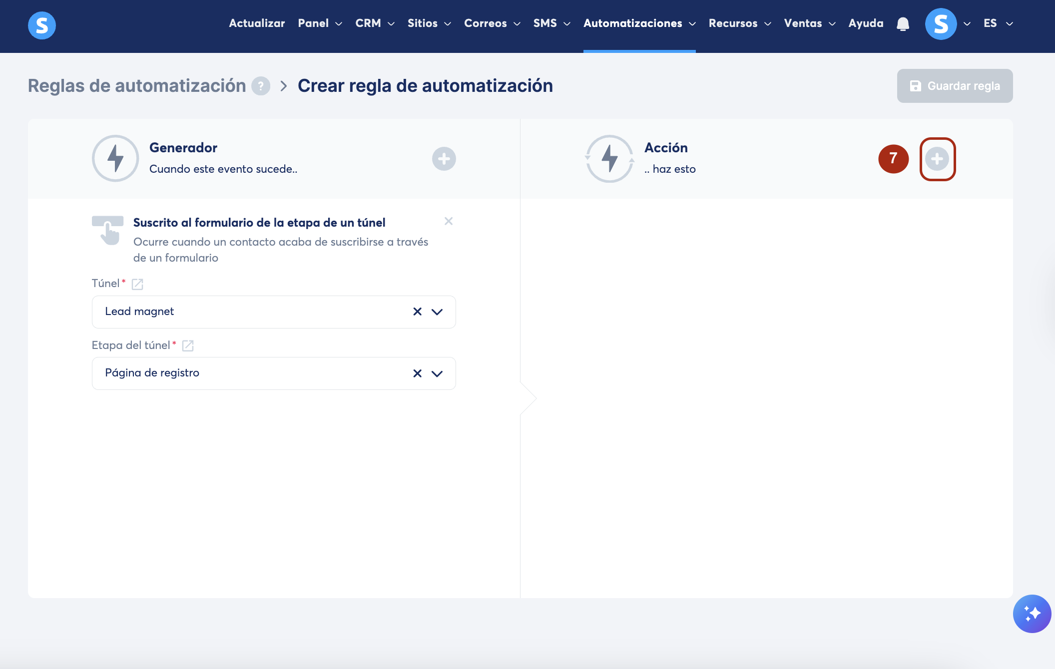Expand the Etapa del túnel dropdown
The width and height of the screenshot is (1055, 669).
(437, 373)
